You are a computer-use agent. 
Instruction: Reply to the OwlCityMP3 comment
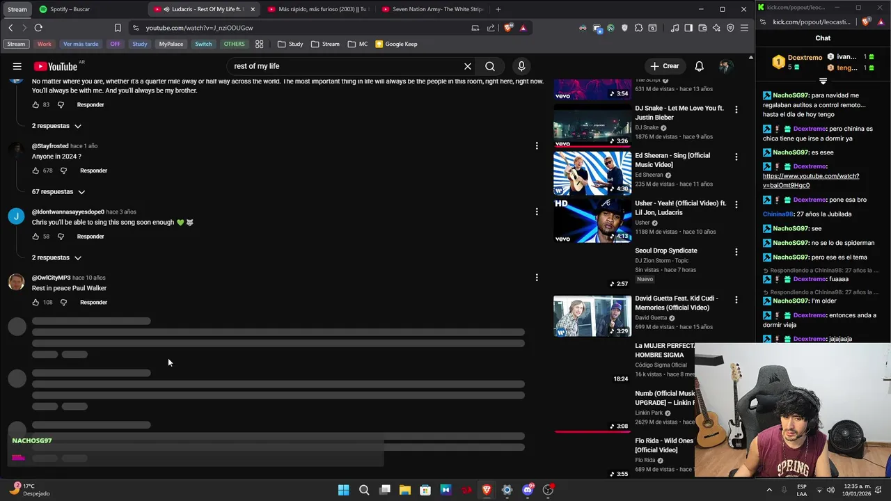pyautogui.click(x=93, y=302)
